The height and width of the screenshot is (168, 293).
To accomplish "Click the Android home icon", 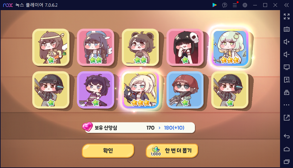I will 286,149.
